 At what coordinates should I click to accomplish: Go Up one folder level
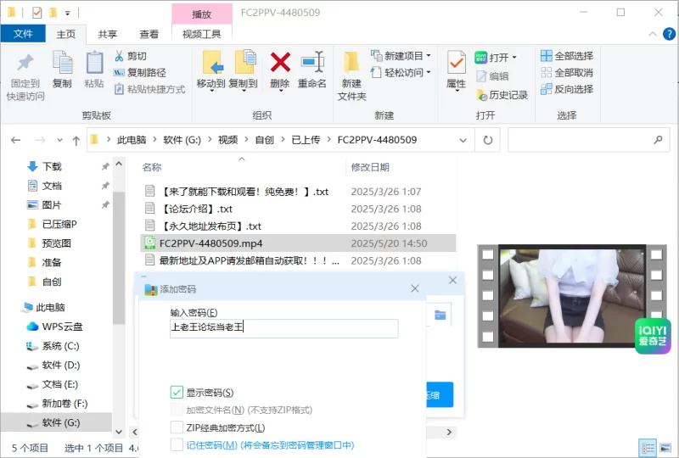click(76, 140)
